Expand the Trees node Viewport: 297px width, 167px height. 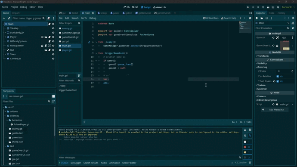[5, 54]
